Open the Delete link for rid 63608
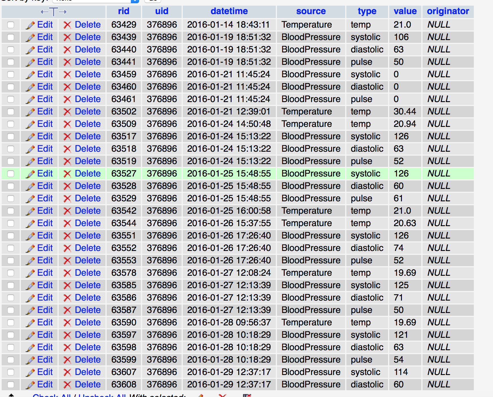The image size is (493, 397). pyautogui.click(x=88, y=384)
